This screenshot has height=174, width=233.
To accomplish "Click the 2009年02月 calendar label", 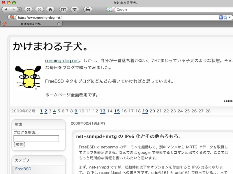I will [23, 111].
